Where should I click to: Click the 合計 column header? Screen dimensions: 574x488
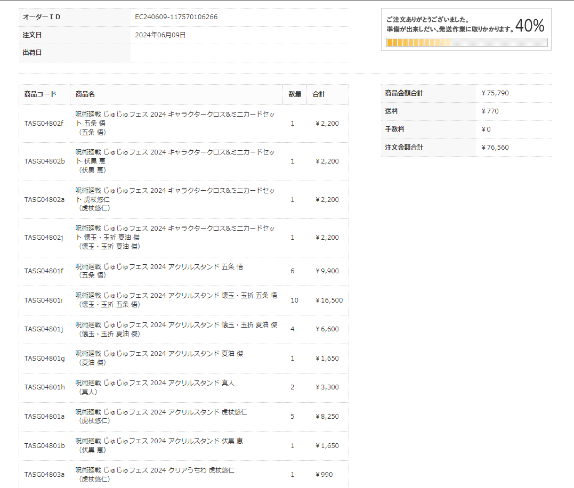[319, 94]
